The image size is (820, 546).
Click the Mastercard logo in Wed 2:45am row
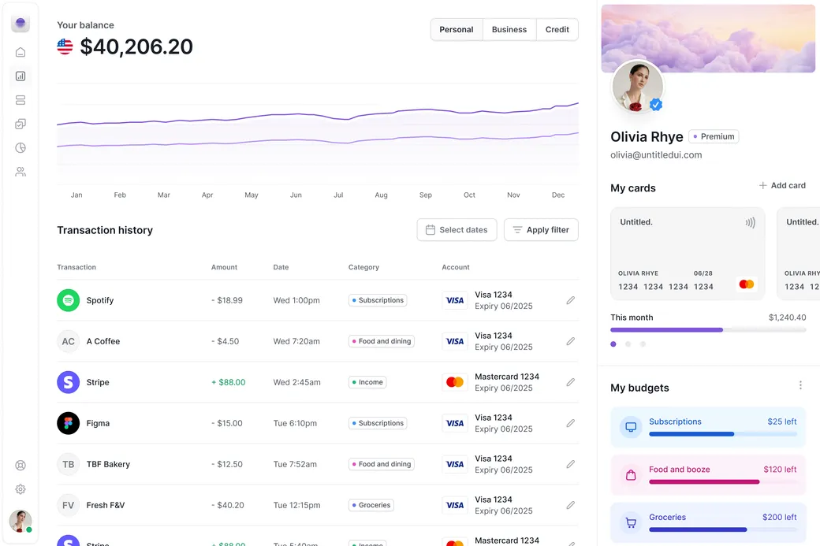tap(454, 382)
